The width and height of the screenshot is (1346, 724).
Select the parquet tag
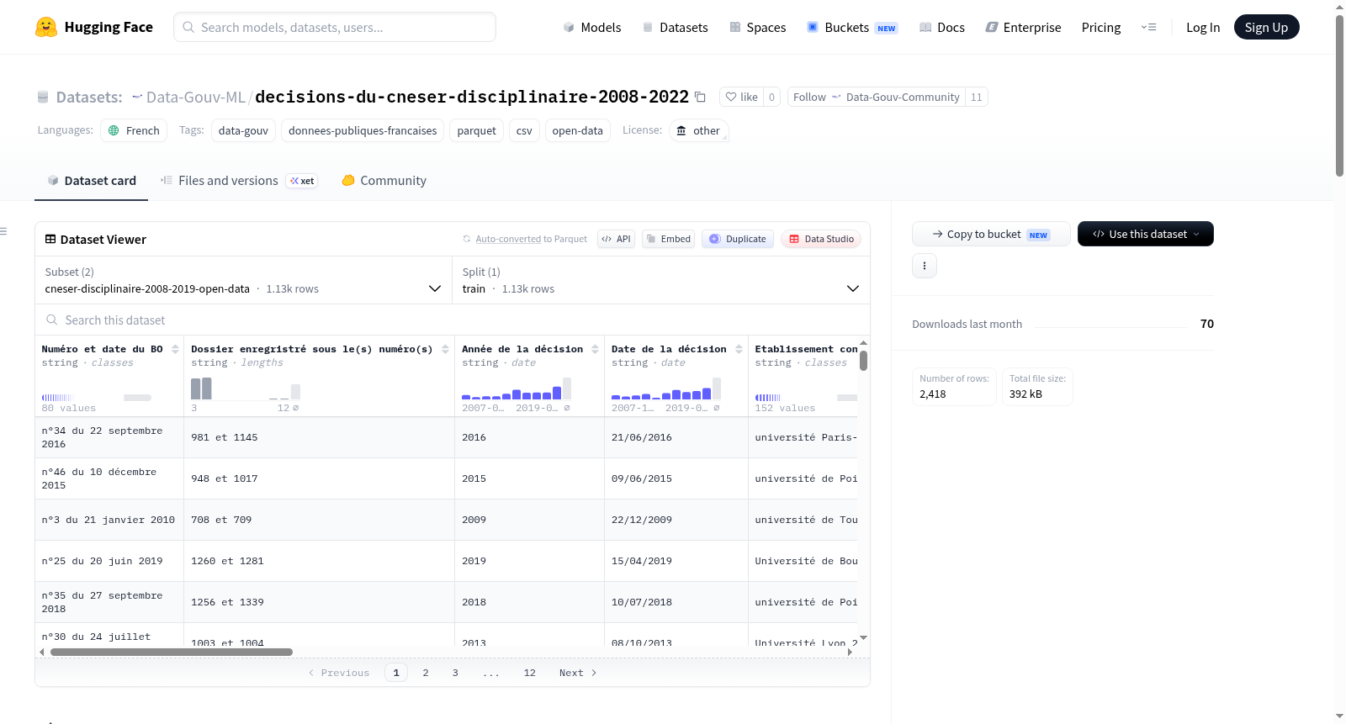(x=476, y=130)
